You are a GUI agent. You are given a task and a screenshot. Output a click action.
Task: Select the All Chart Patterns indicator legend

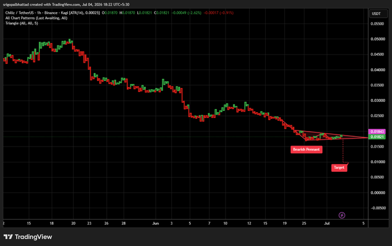[36, 18]
